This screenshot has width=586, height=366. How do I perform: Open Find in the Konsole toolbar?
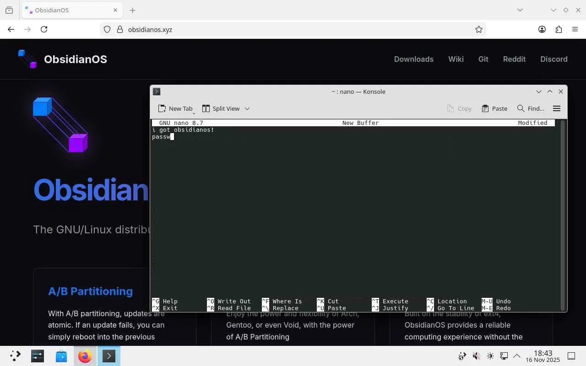point(531,108)
